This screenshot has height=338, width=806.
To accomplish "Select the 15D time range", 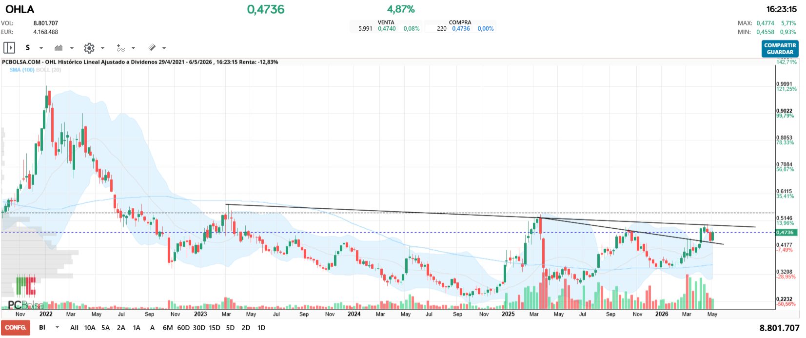I will [215, 328].
